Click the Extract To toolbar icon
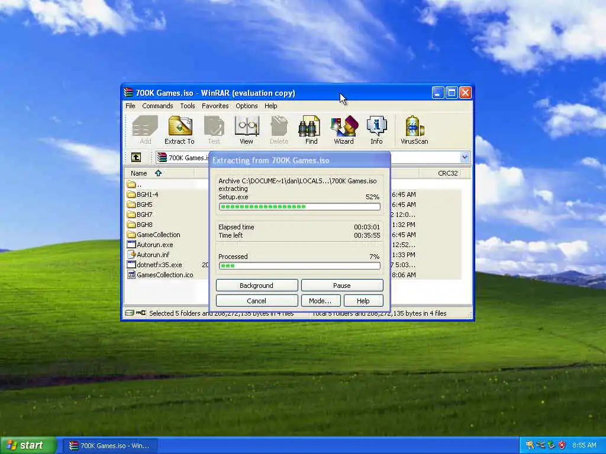Viewport: 606px width, 454px height. click(x=180, y=130)
